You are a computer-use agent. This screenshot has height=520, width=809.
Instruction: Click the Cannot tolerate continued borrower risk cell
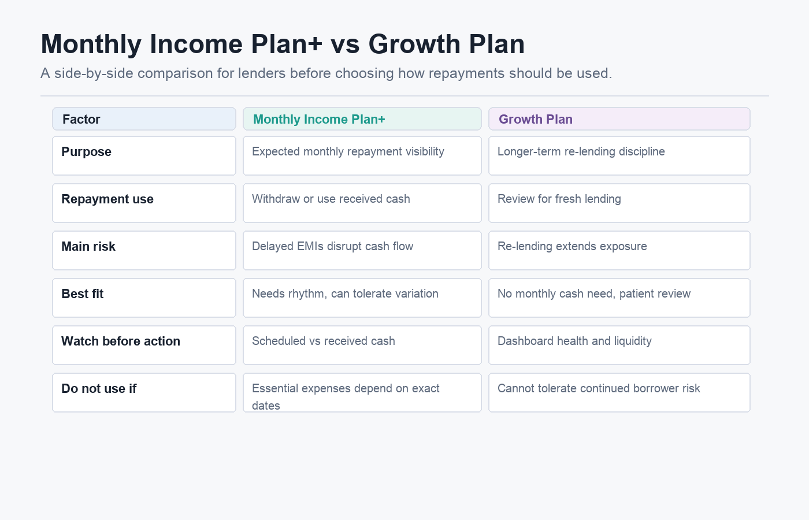pyautogui.click(x=619, y=393)
